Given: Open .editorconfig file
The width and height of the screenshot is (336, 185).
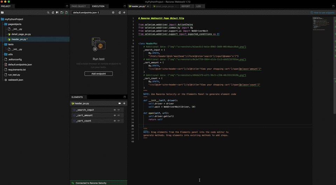Looking at the screenshot, I should click(x=15, y=60).
